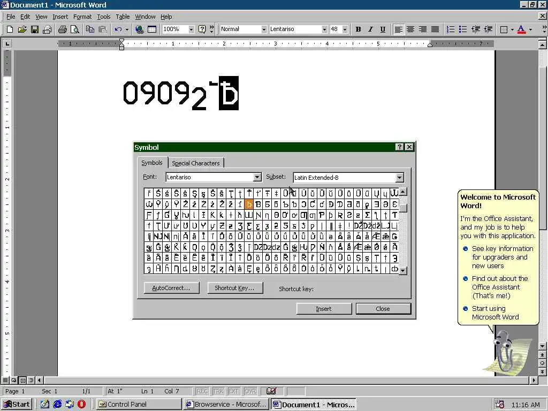Open Symbol dialog help question mark
Image resolution: width=548 pixels, height=411 pixels.
[x=399, y=147]
